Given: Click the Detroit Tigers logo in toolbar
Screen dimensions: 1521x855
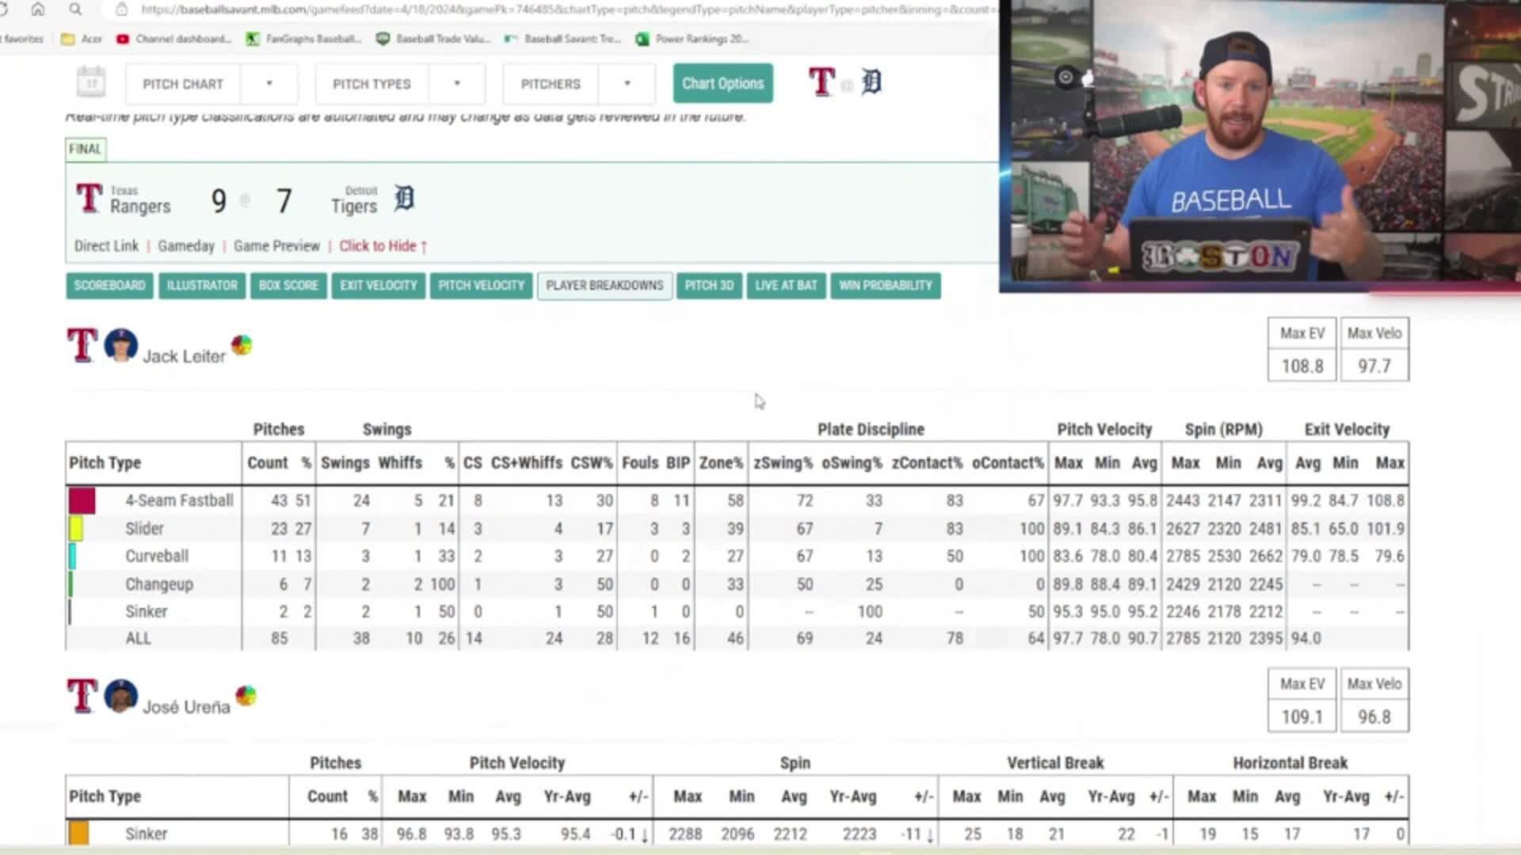Looking at the screenshot, I should click(x=871, y=82).
